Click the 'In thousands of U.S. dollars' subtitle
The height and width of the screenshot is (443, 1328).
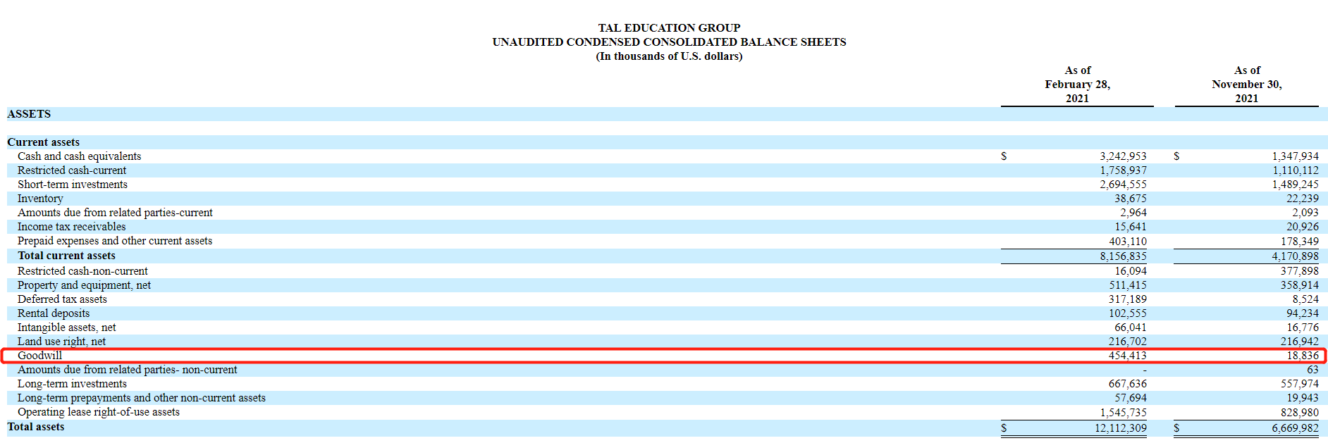click(x=669, y=56)
